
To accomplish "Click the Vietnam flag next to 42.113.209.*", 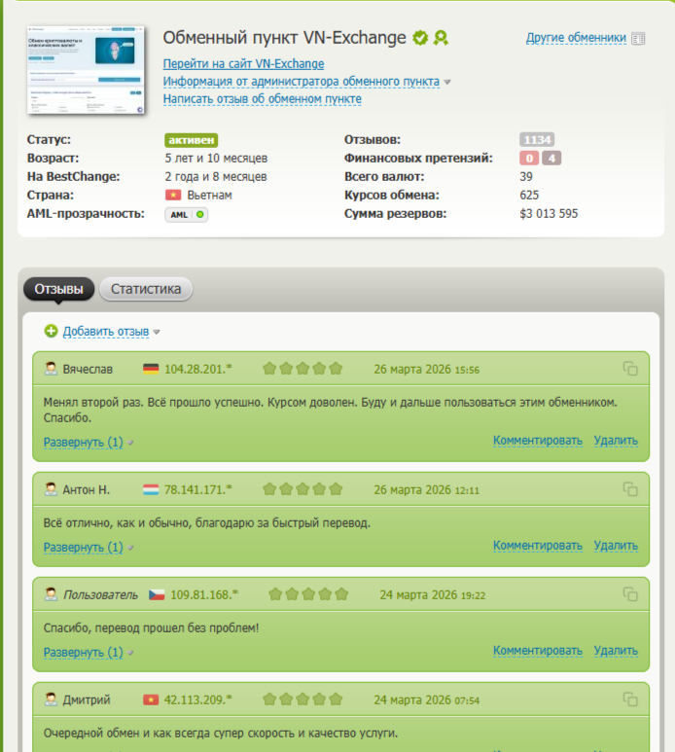I will (151, 699).
